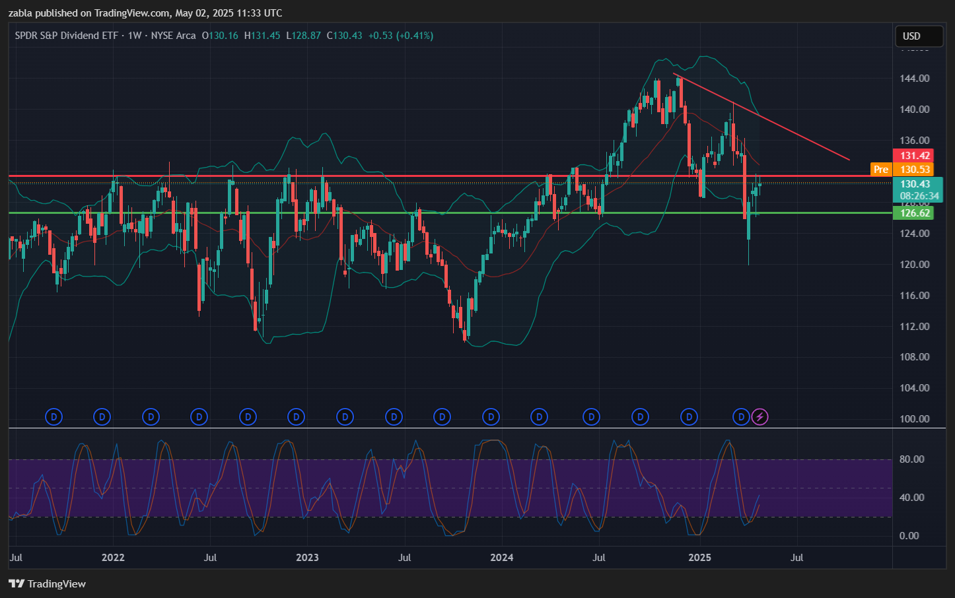Viewport: 955px width, 598px height.
Task: Click the 2025 label on the time axis
Action: tap(699, 558)
